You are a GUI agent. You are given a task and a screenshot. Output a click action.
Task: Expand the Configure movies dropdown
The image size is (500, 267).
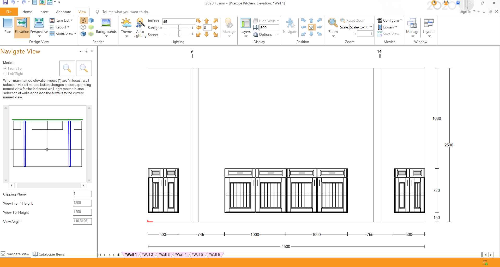(401, 20)
